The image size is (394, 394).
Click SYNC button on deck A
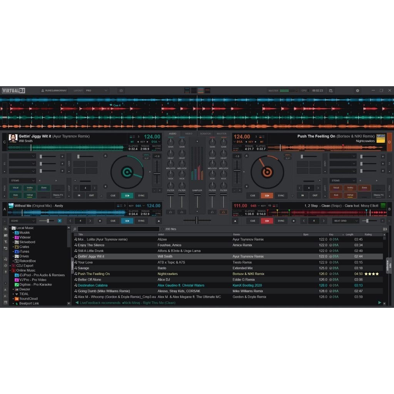click(x=141, y=221)
